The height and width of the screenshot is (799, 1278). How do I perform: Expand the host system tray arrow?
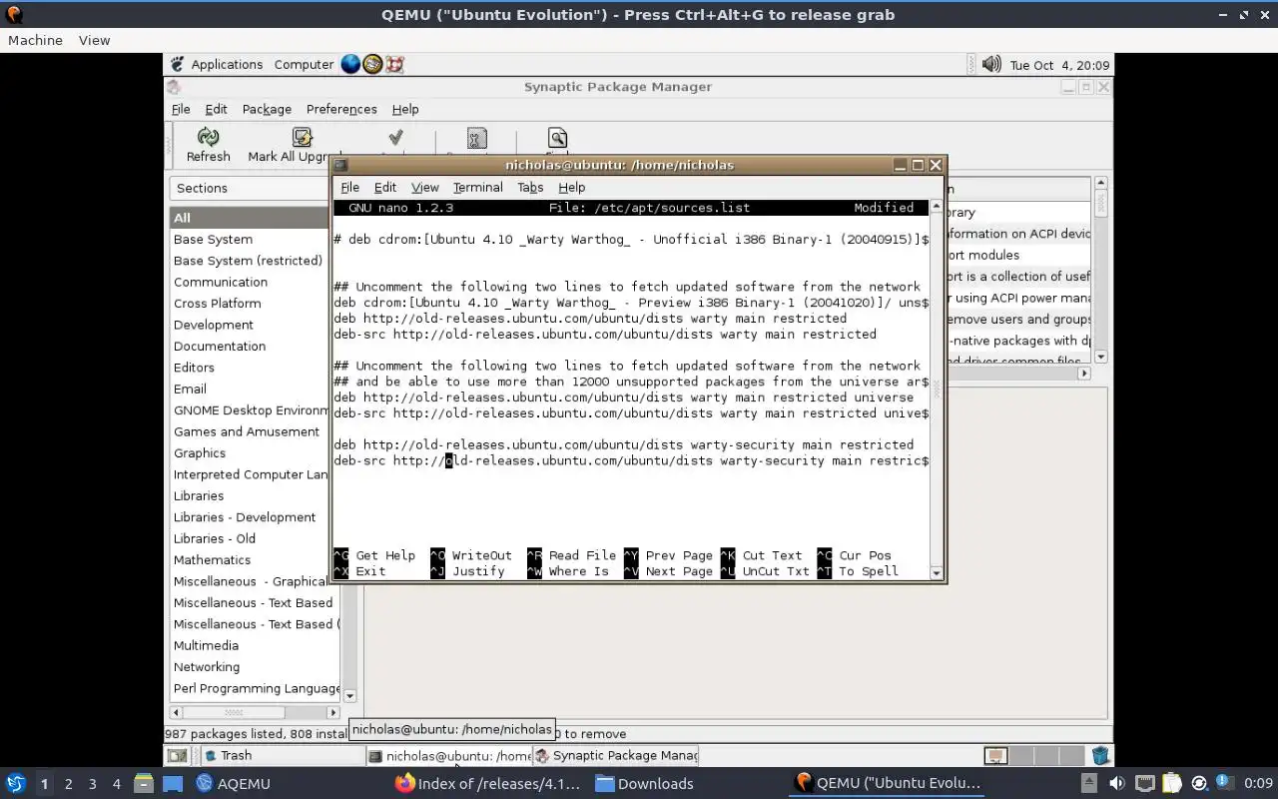coord(1089,784)
